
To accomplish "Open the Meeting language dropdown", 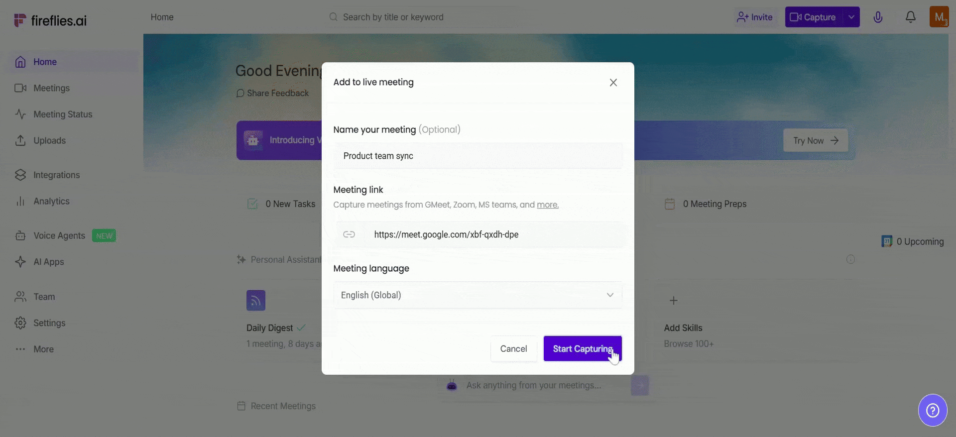I will coord(478,295).
